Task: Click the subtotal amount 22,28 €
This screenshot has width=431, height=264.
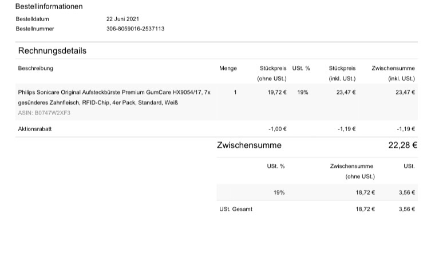Action: tap(403, 145)
